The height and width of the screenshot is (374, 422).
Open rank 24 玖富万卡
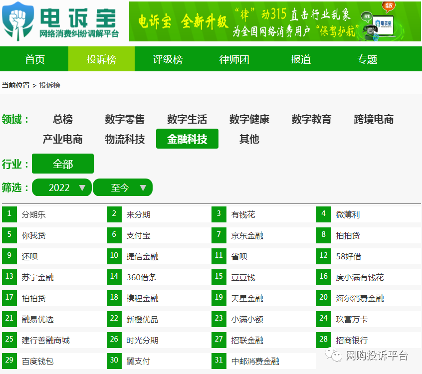pyautogui.click(x=368, y=319)
